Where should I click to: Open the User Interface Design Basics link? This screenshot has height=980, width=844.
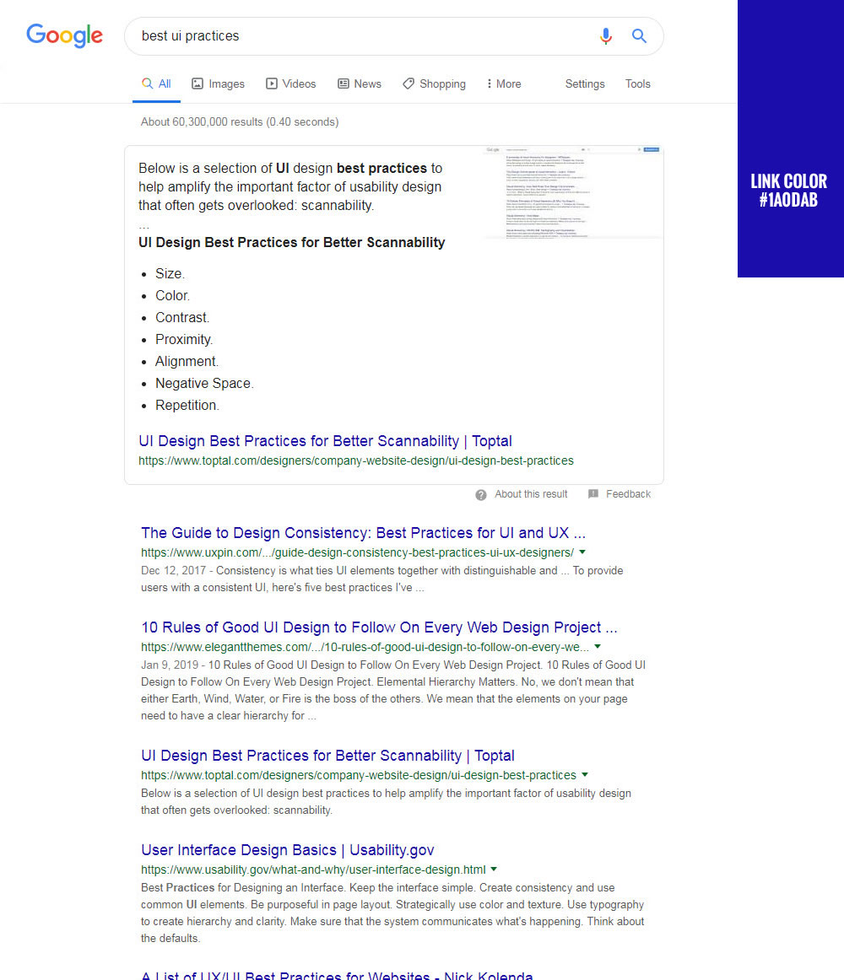(287, 850)
